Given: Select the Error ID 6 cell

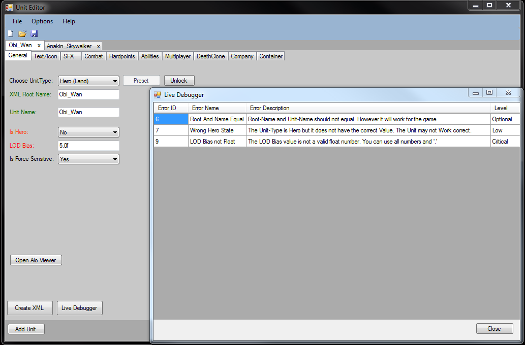Looking at the screenshot, I should pos(171,119).
